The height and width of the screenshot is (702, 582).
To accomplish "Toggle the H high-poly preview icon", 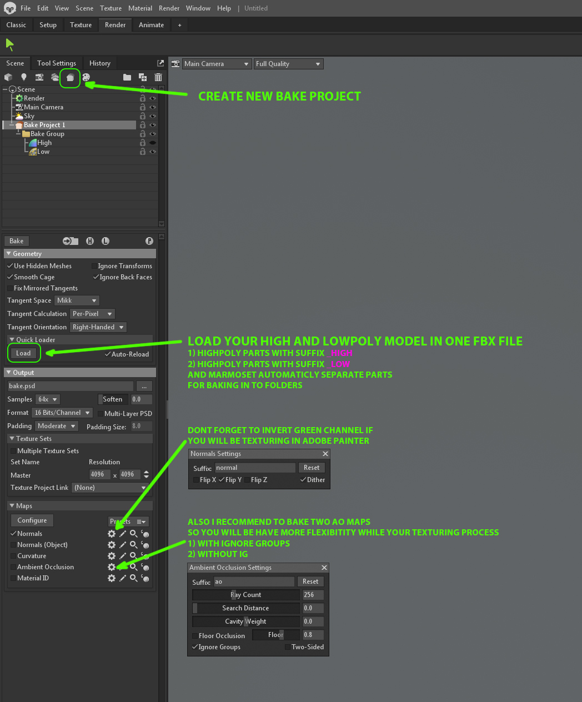I will (90, 241).
